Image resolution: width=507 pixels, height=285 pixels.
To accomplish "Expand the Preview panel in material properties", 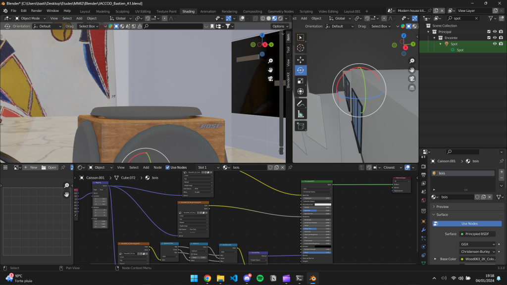I will pos(442,206).
